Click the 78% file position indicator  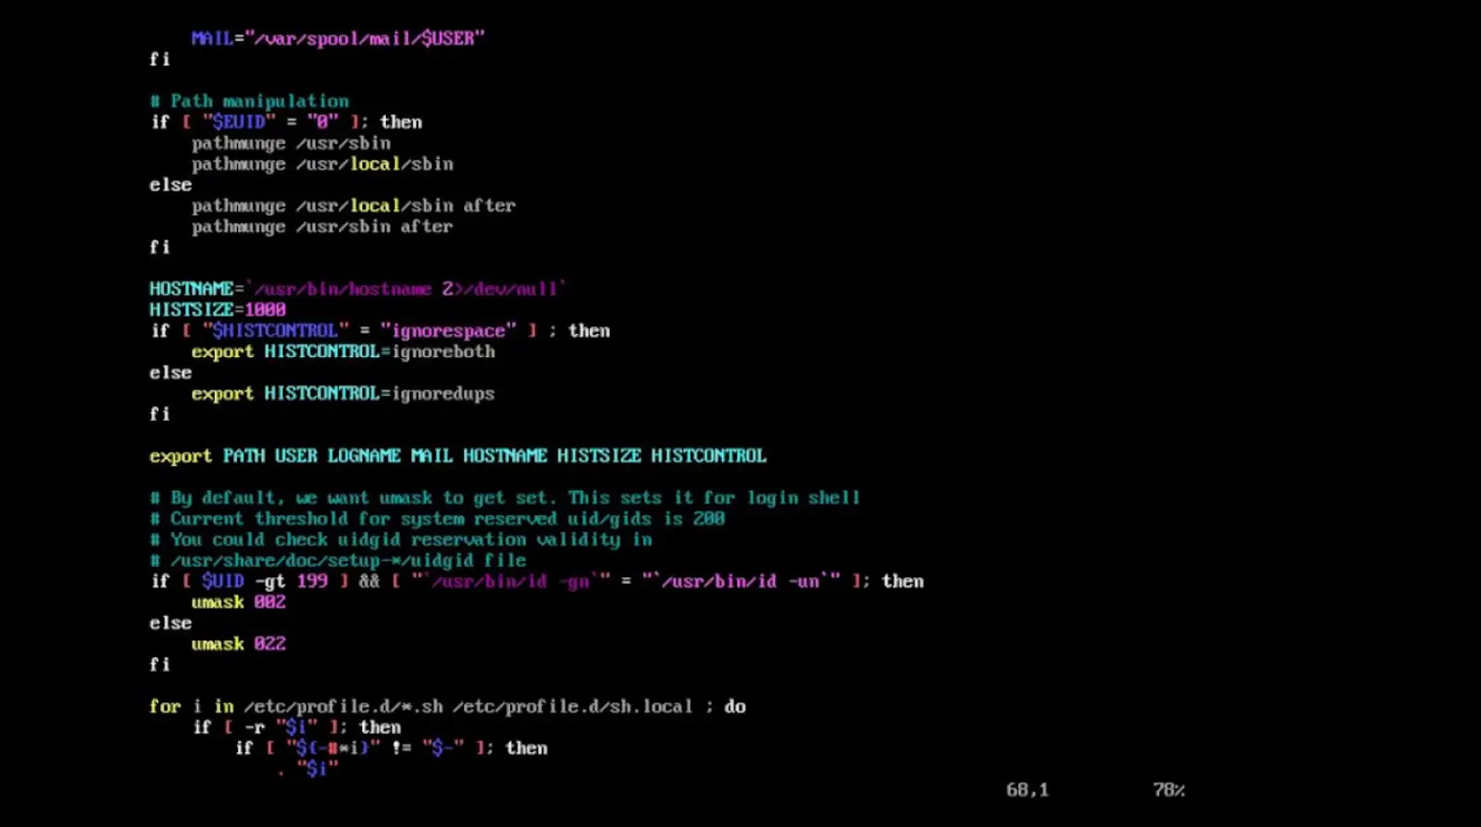click(1168, 790)
